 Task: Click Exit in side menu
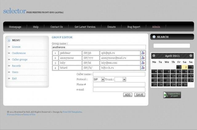pos(14,78)
